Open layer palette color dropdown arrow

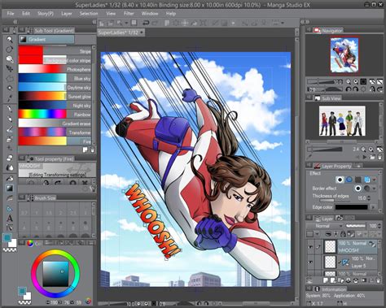tap(317, 234)
